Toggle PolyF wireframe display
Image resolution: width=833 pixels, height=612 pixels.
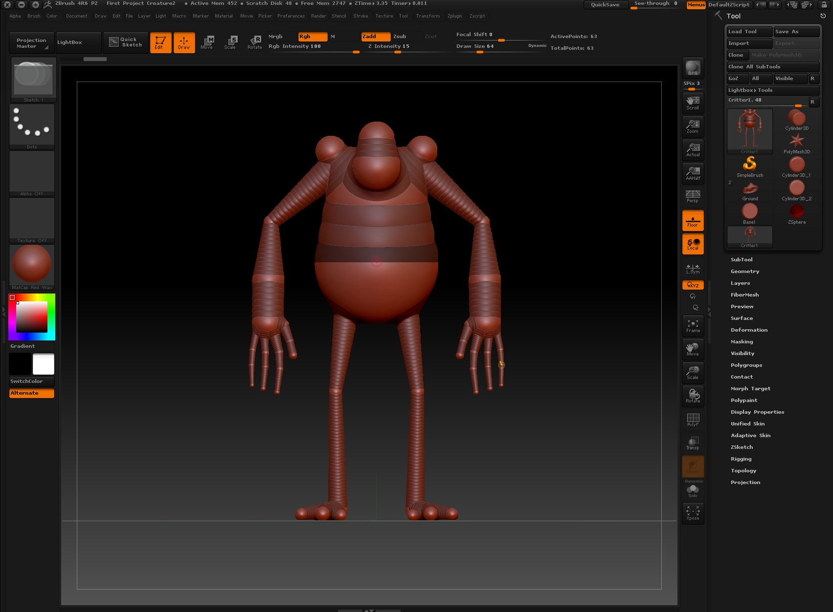693,420
